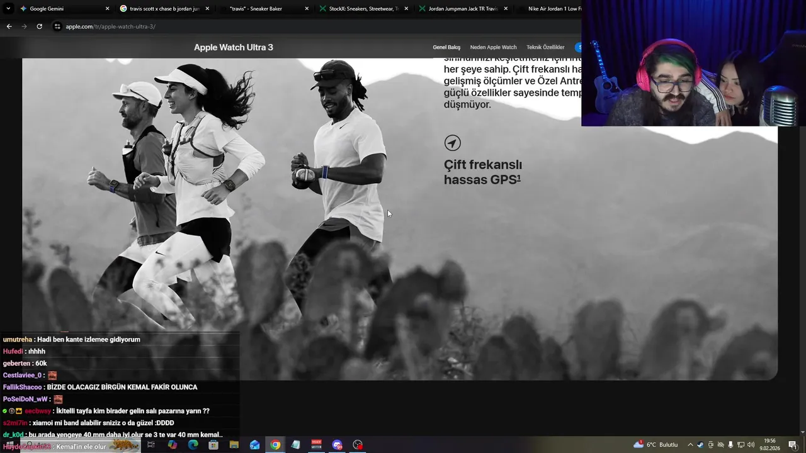Click the blue buy button in Apple nav
Screen dimensions: 806x453
click(578, 47)
